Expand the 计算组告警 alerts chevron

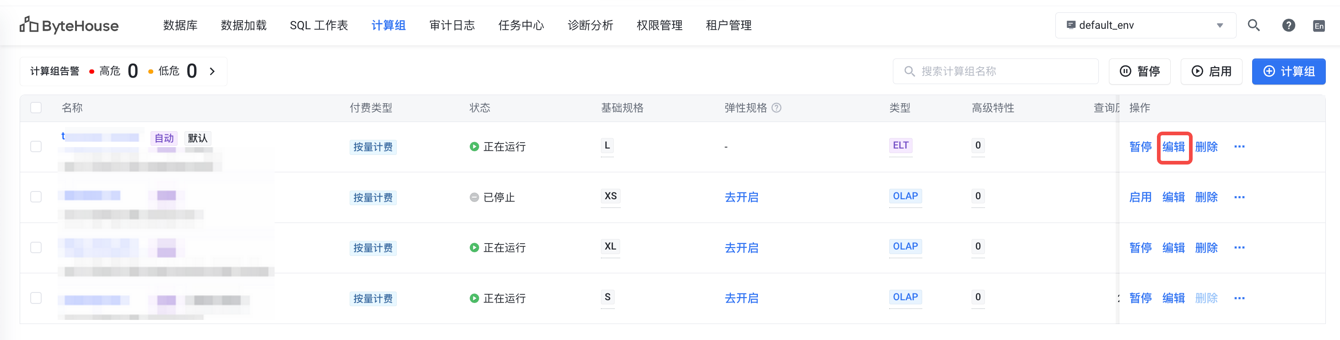[x=212, y=71]
